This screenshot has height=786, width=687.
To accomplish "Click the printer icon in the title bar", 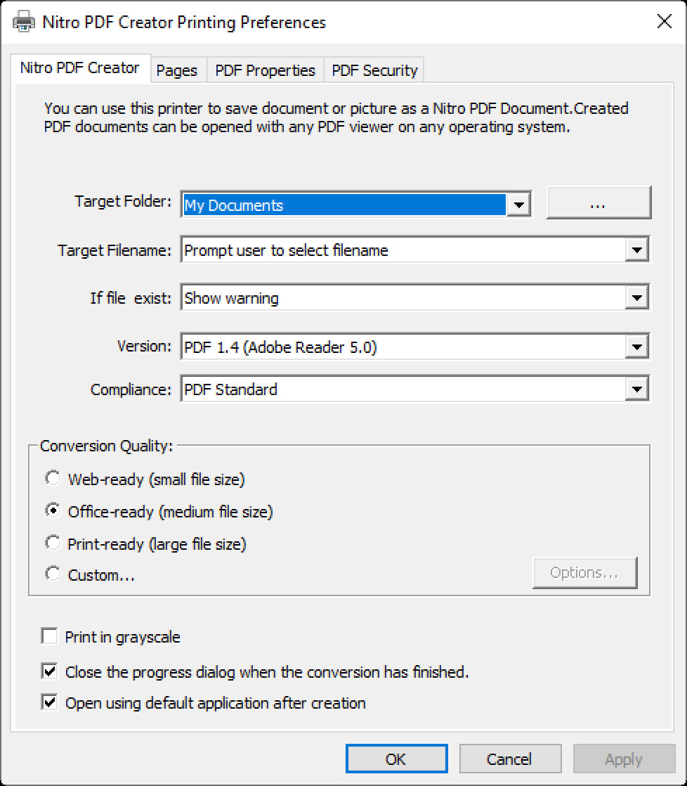I will point(24,21).
